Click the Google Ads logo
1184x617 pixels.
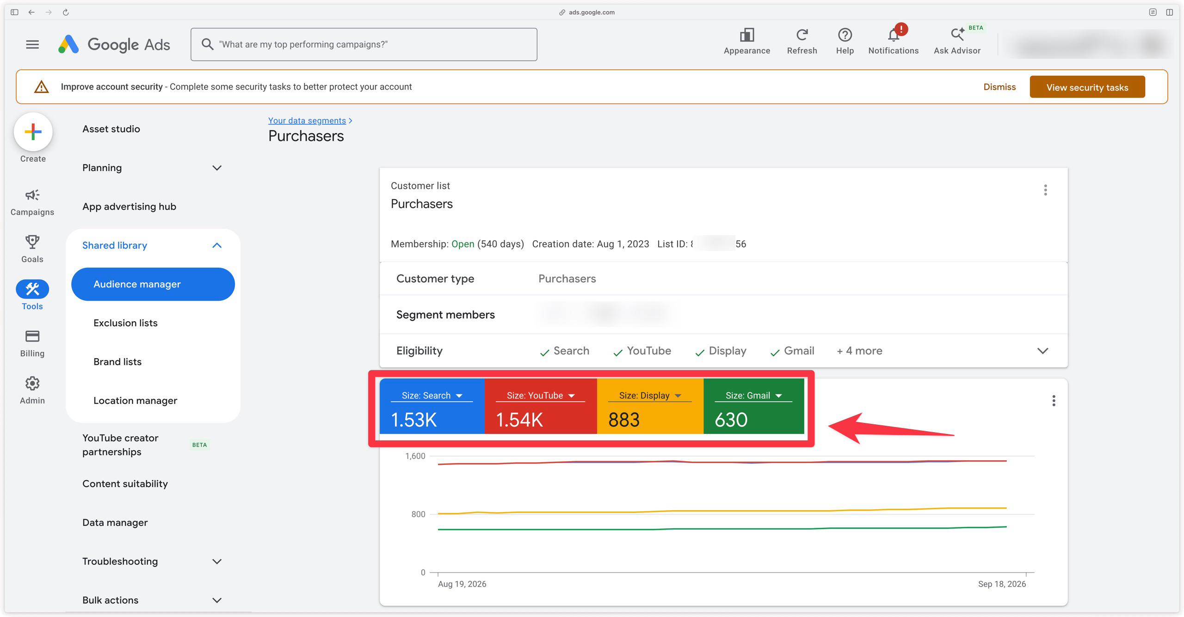114,44
